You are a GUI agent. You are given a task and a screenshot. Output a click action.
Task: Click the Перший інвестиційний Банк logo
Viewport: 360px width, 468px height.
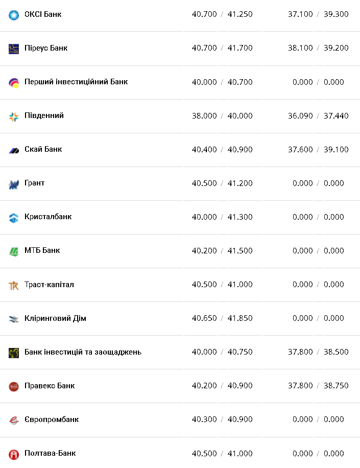pos(14,82)
